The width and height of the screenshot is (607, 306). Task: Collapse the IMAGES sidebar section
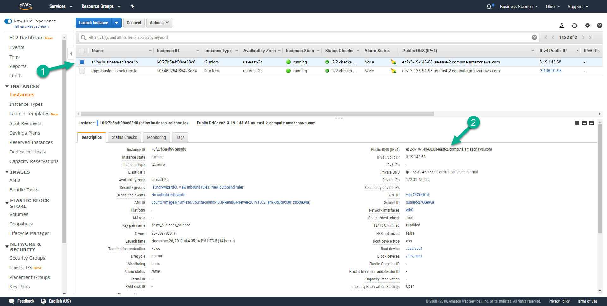click(x=7, y=172)
